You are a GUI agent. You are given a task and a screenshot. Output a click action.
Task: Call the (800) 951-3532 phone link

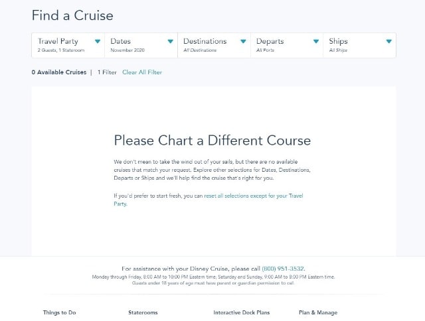(283, 269)
